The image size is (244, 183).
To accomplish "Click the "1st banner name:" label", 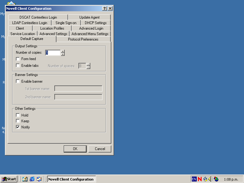I will tap(38, 89).
